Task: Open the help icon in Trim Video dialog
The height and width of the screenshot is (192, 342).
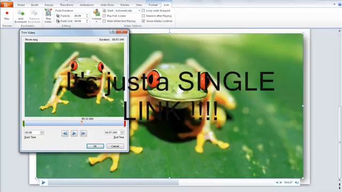Action: coord(113,32)
